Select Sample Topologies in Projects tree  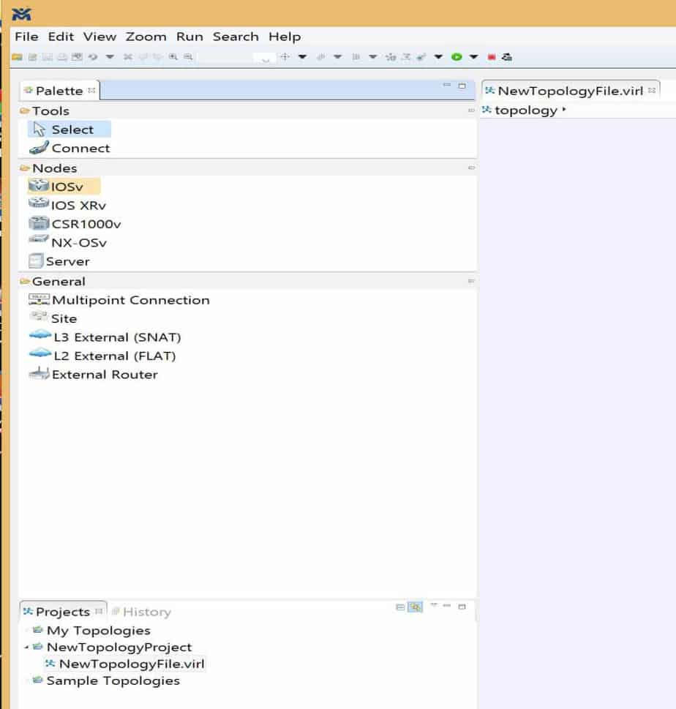click(107, 680)
